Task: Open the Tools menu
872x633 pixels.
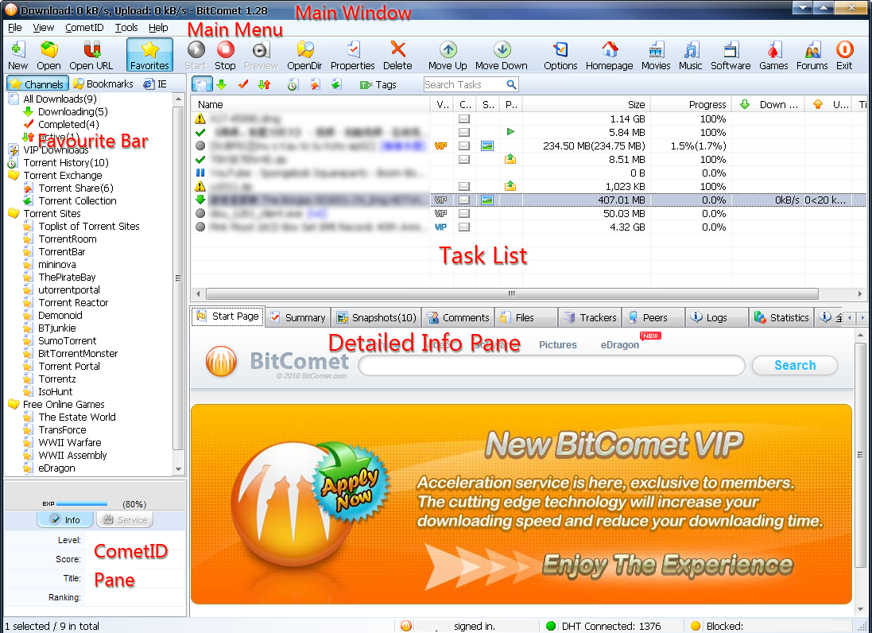Action: [127, 27]
